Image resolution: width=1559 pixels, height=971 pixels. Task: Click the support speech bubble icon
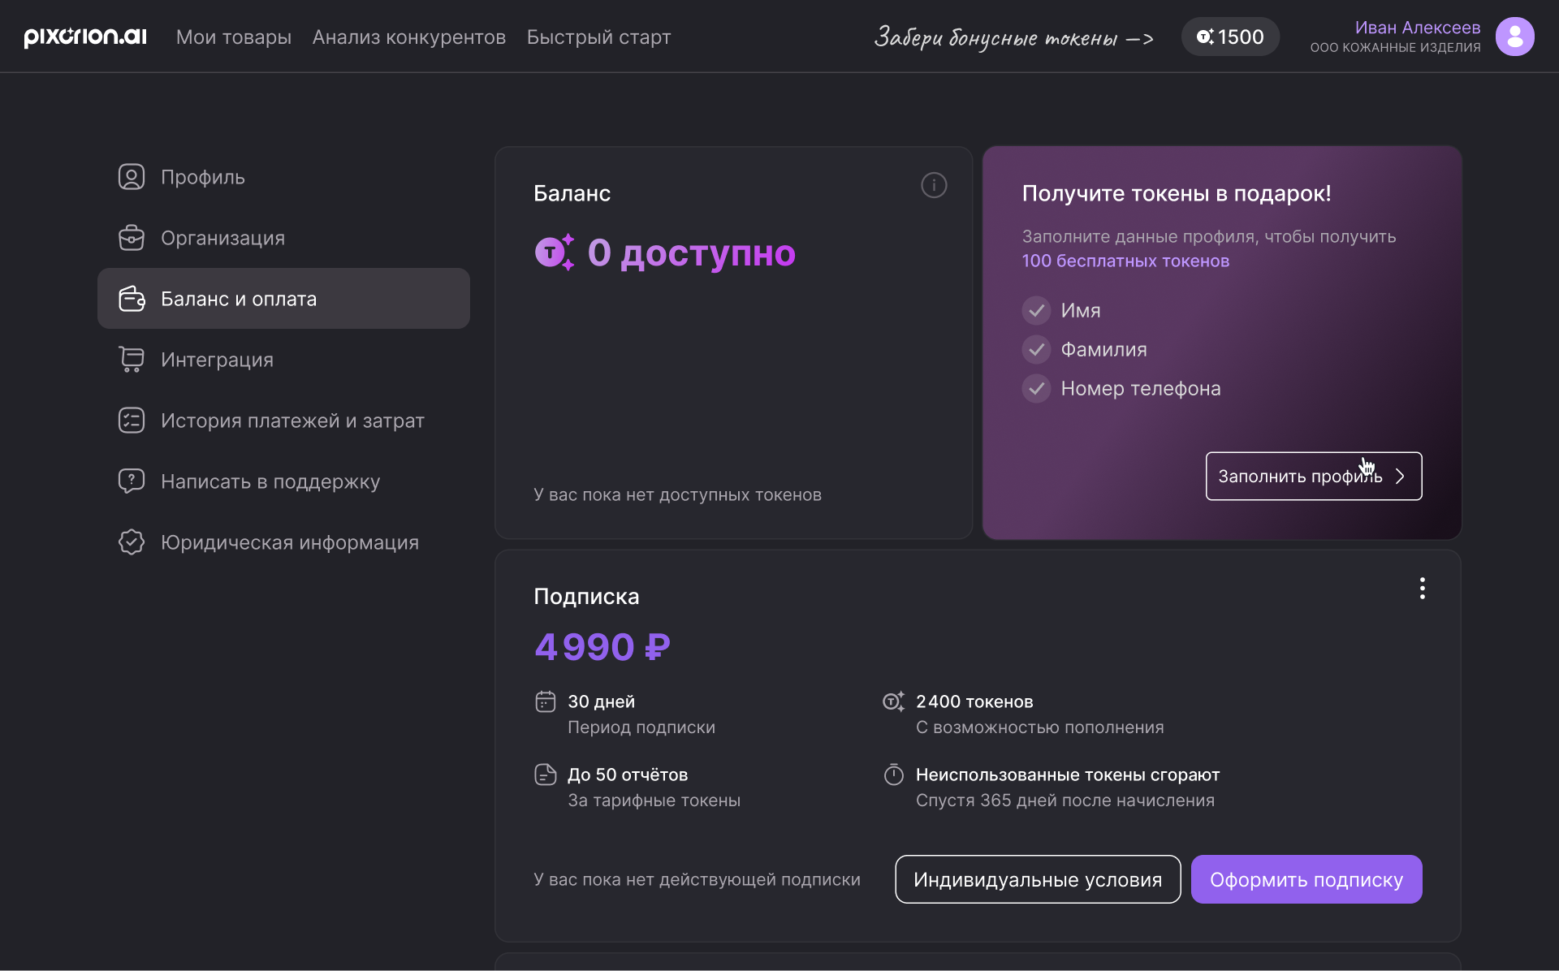click(132, 481)
